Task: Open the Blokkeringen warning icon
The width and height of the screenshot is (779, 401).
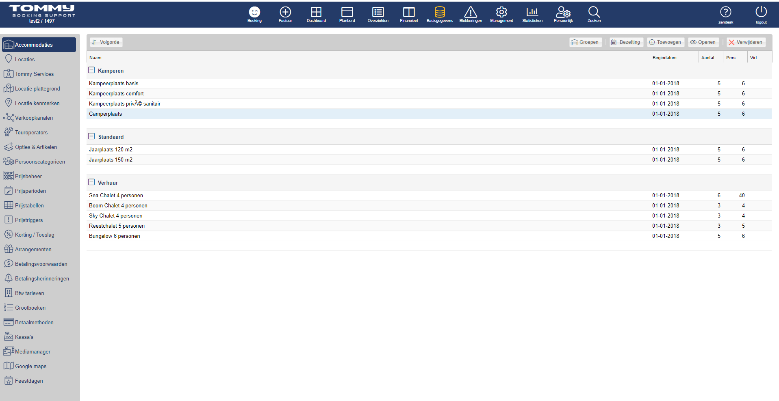Action: (x=471, y=12)
